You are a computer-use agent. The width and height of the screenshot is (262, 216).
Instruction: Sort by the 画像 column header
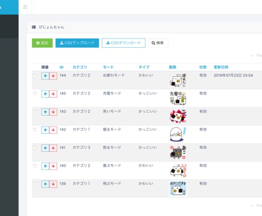173,67
